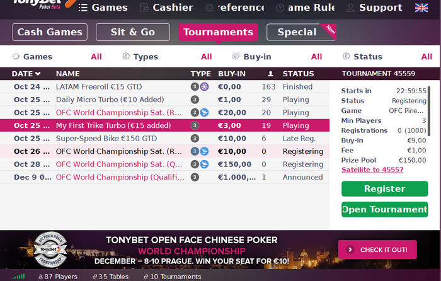Switch to the Cash Games tab
The height and width of the screenshot is (281, 441).
50,32
